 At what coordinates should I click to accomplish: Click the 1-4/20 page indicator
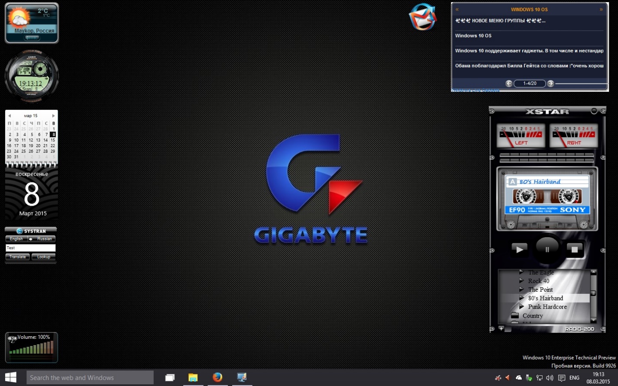(530, 84)
